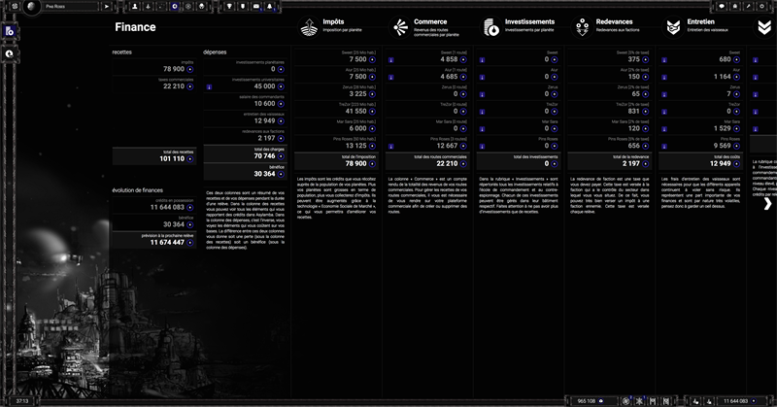Click the Commerce column header icon
777x407 pixels.
(x=400, y=28)
